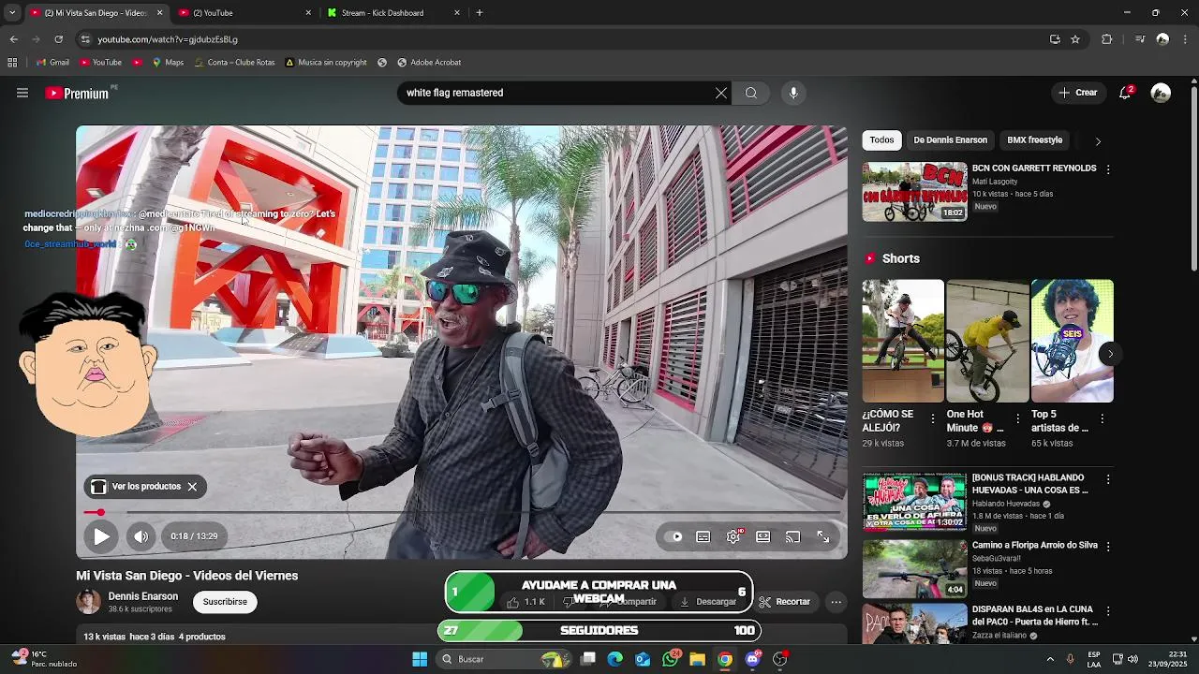Select the 'Todos' filter chip
1199x674 pixels.
coord(881,139)
